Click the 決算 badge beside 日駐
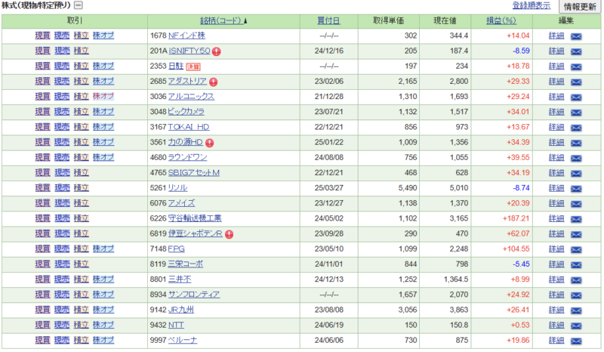The width and height of the screenshot is (604, 352). [x=193, y=66]
